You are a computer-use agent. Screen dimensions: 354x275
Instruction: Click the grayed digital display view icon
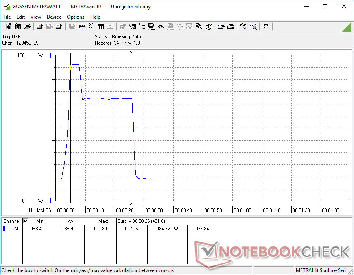72,26
